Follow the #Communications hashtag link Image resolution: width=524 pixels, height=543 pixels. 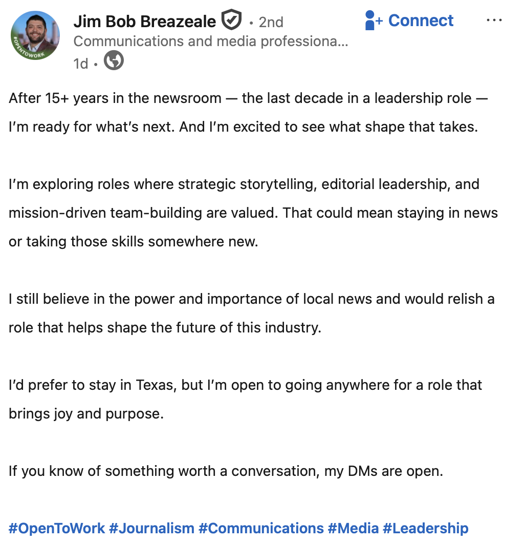point(261,528)
